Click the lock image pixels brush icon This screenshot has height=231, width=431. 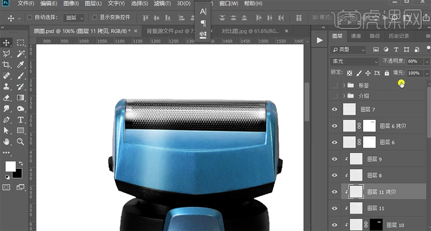tap(359, 73)
